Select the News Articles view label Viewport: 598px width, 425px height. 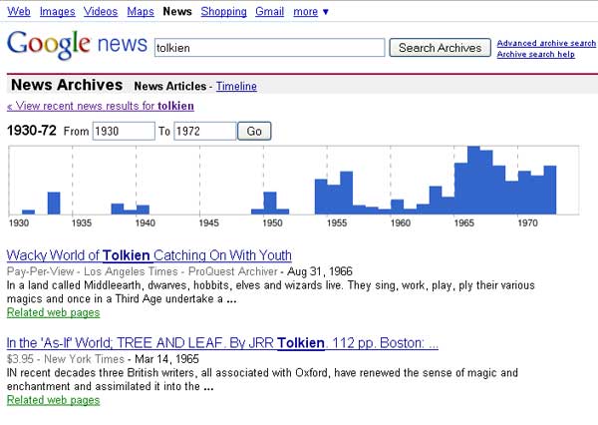(x=170, y=87)
